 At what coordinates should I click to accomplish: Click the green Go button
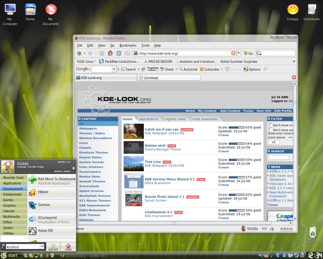(x=248, y=53)
